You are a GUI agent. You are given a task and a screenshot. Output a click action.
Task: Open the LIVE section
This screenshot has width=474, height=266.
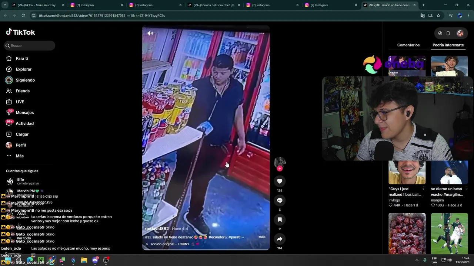20,102
